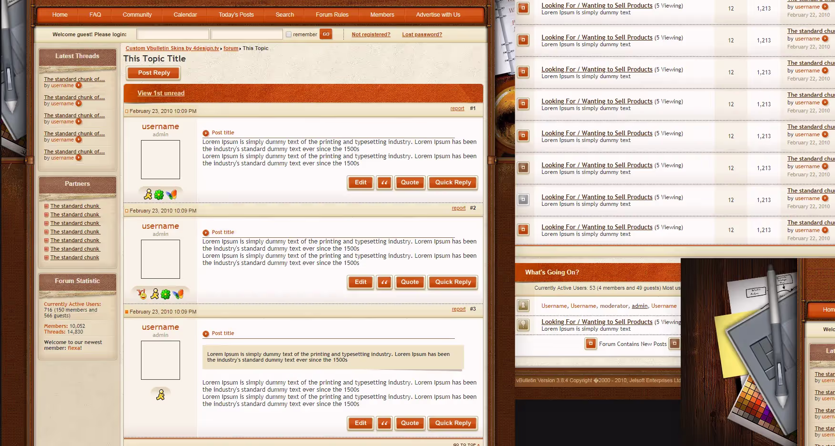Viewport: 835px width, 446px height.
Task: Report post #3 using its report link
Action: tap(459, 309)
